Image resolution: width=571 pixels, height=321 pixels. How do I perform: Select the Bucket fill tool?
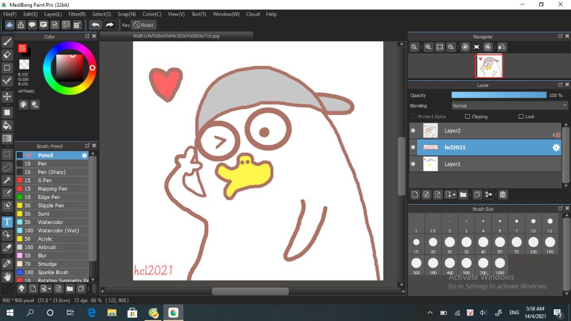pos(7,125)
